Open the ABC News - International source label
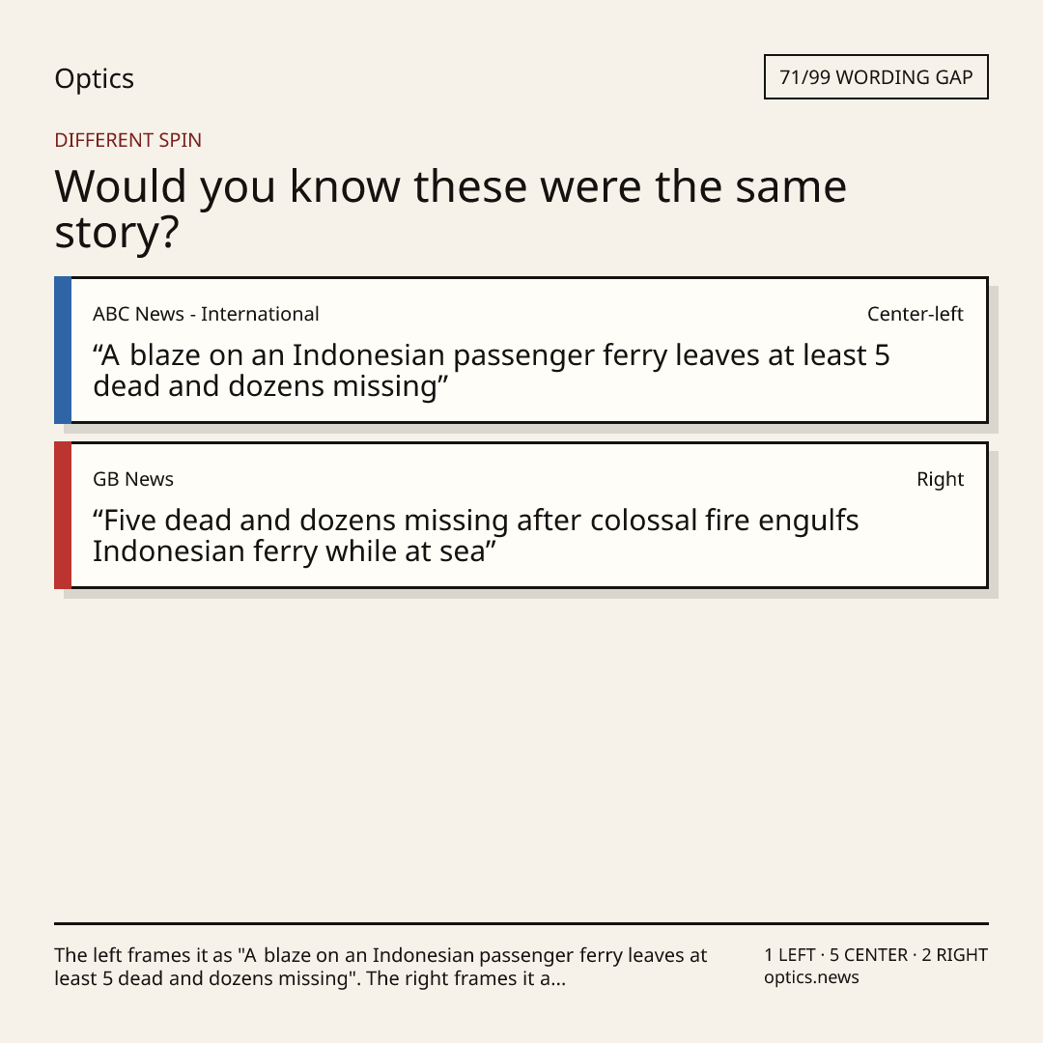The image size is (1043, 1043). (x=206, y=314)
